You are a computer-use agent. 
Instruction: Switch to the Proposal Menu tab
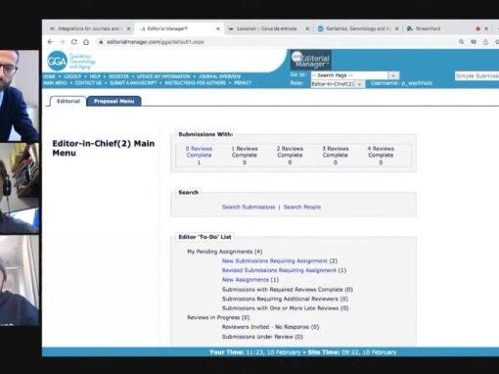(113, 101)
